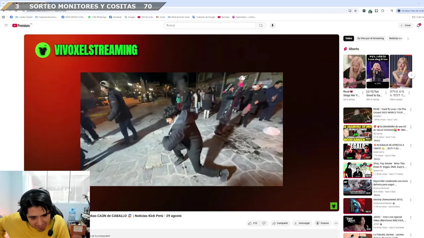Open the YouTube guide hamburger menu
The height and width of the screenshot is (238, 424).
click(6, 25)
